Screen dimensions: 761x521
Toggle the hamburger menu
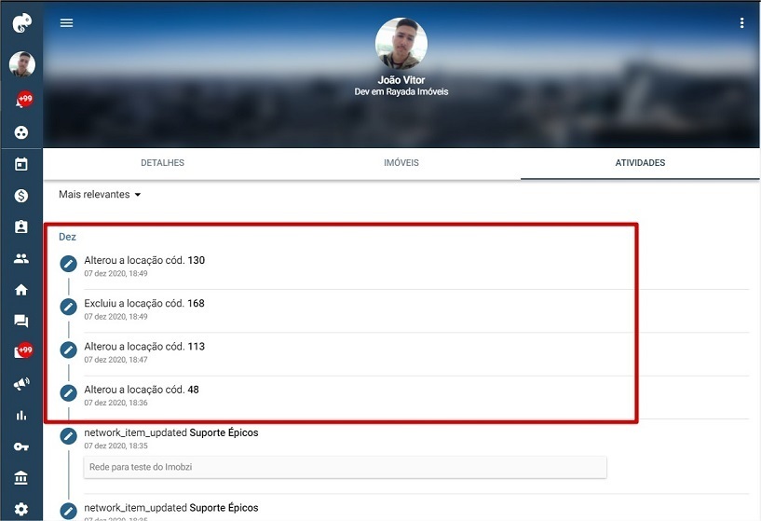66,22
